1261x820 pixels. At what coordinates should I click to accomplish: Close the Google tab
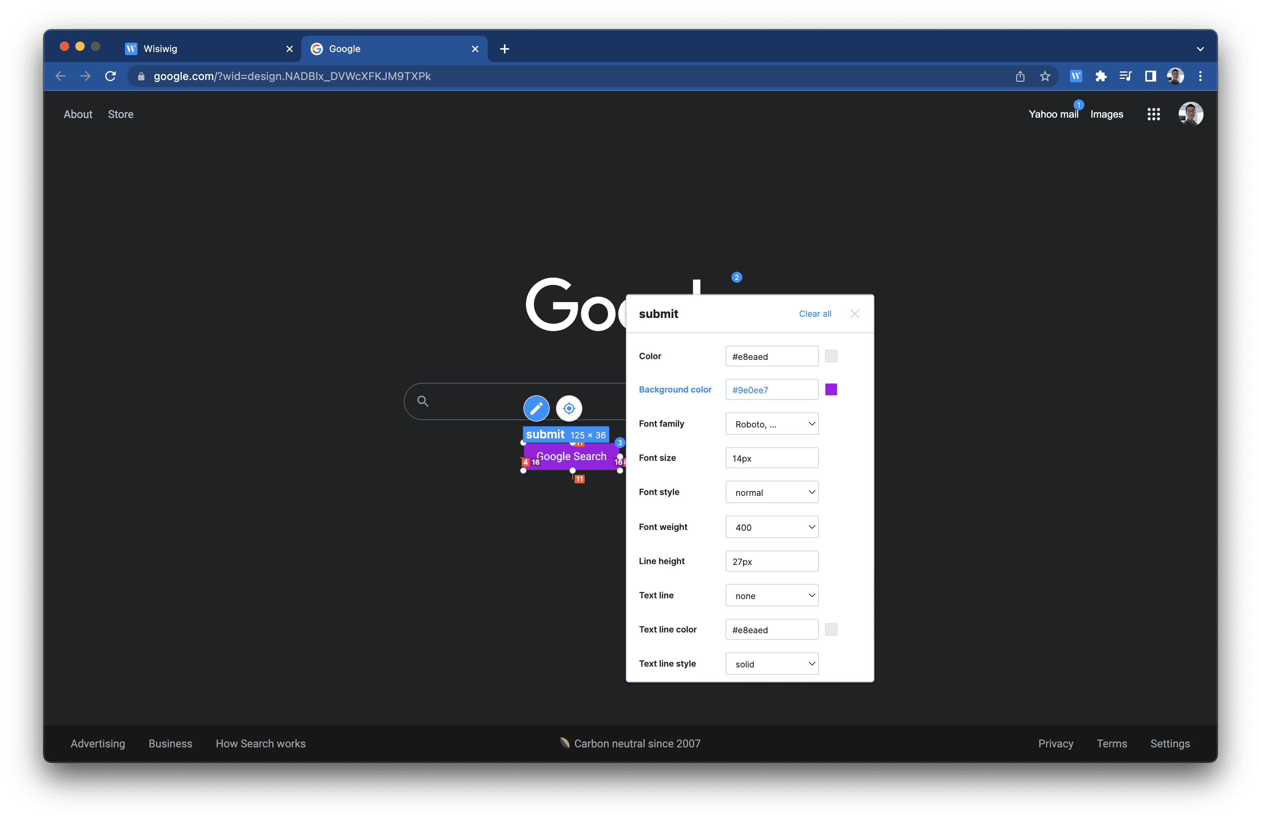coord(475,49)
